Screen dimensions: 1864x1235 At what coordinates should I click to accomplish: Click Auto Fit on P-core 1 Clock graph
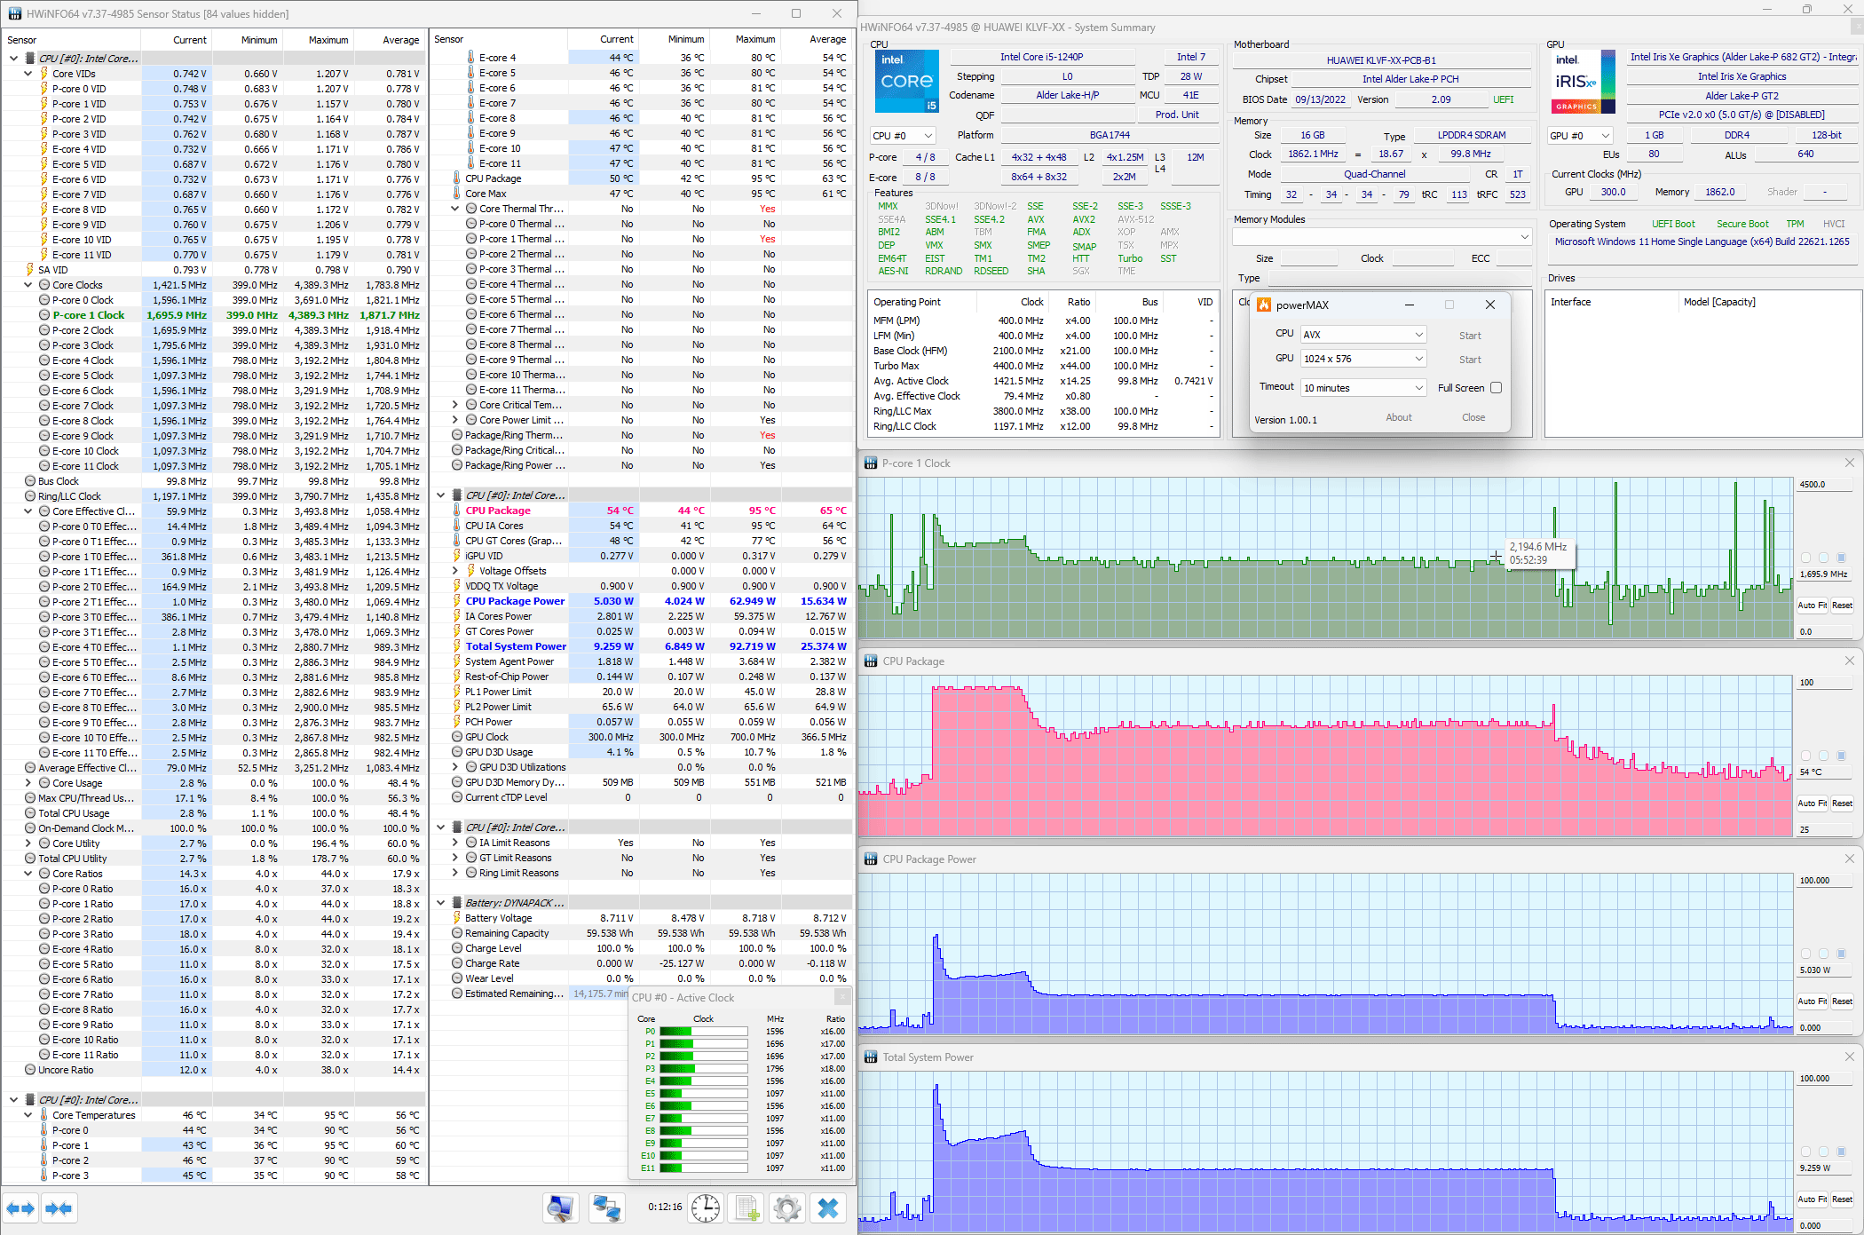tap(1813, 606)
